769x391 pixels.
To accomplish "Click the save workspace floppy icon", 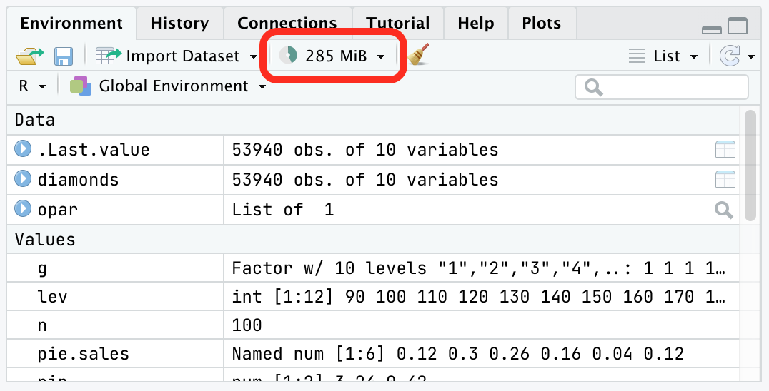I will 64,56.
